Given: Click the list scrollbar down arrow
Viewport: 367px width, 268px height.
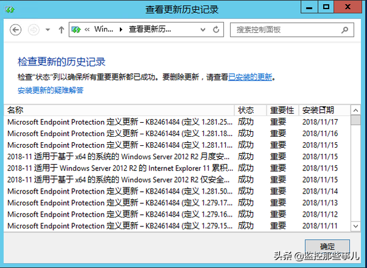Looking at the screenshot, I should point(355,226).
